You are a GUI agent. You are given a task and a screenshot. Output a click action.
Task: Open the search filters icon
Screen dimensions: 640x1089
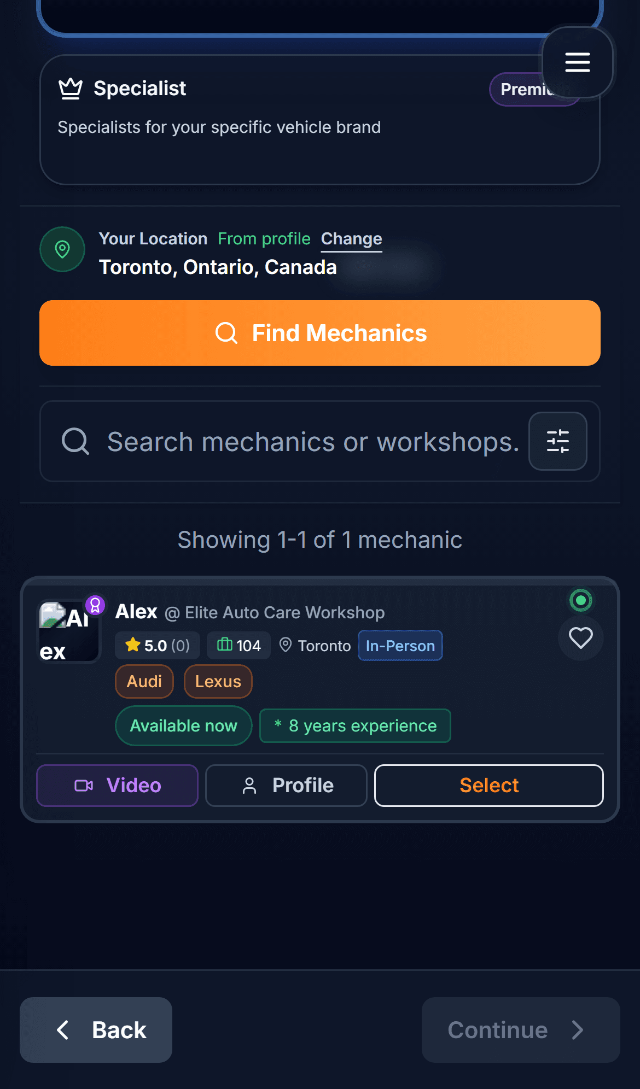coord(557,441)
